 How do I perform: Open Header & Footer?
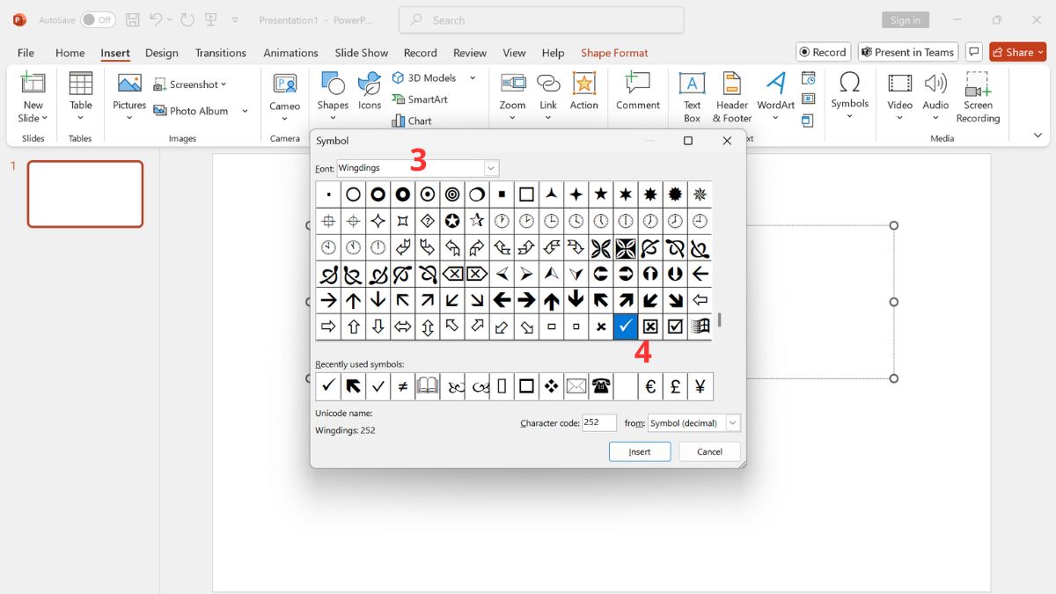click(732, 97)
